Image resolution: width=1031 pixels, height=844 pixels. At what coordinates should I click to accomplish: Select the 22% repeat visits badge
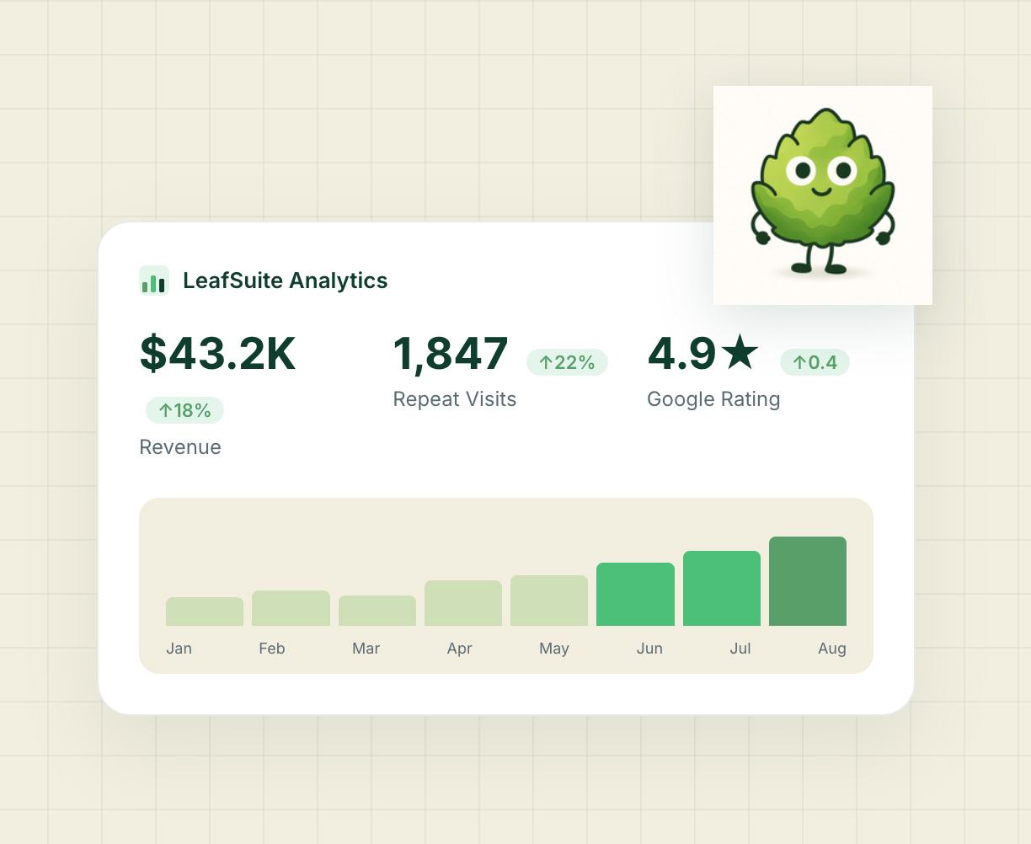click(x=567, y=362)
